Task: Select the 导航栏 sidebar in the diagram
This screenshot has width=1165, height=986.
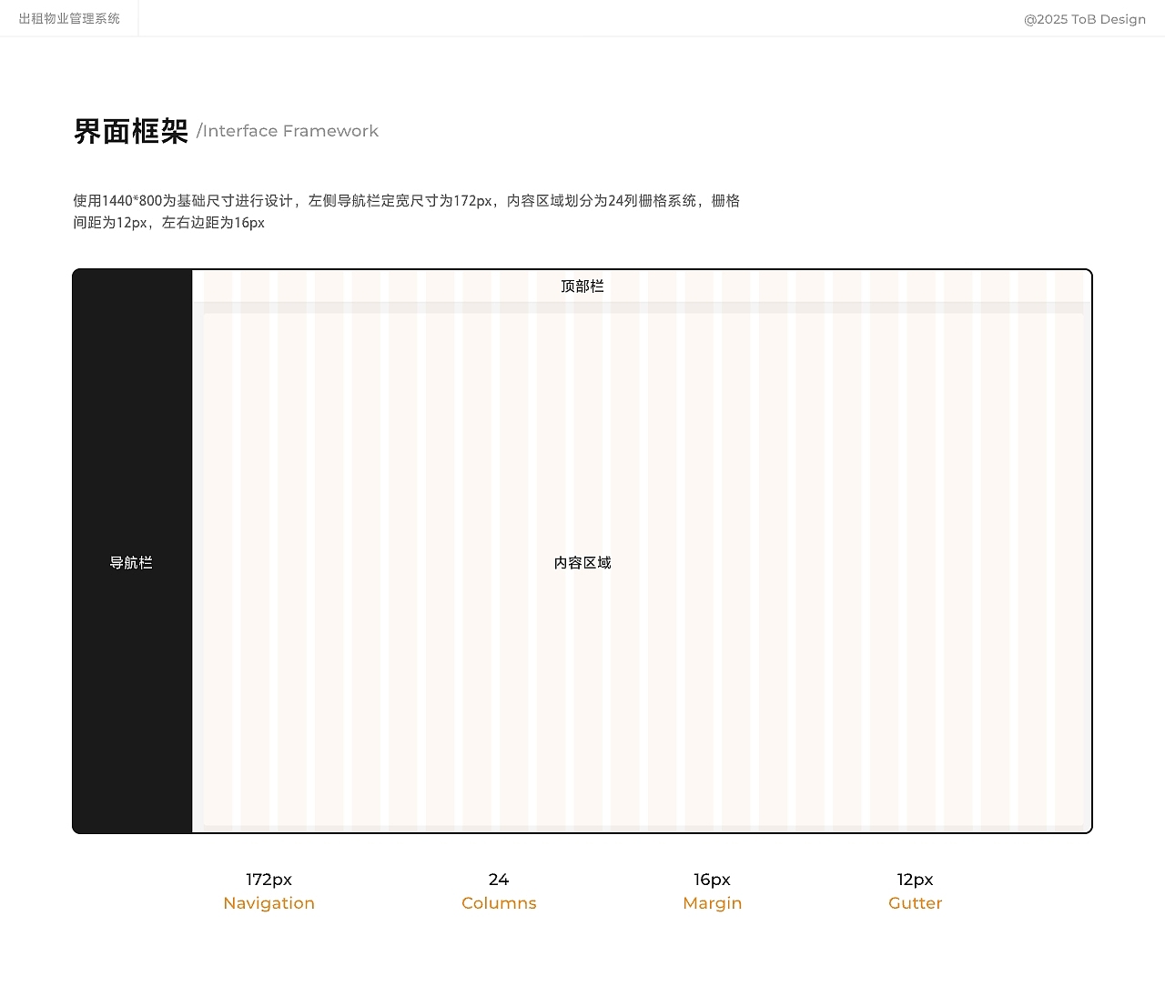Action: (132, 562)
